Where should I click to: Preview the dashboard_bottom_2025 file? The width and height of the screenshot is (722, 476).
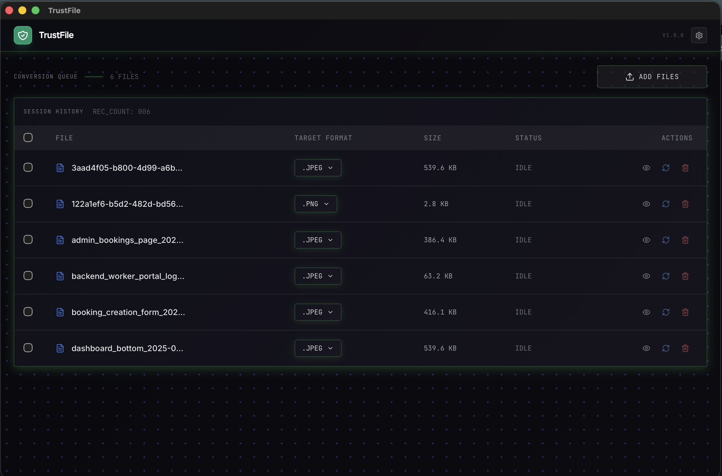pyautogui.click(x=646, y=348)
